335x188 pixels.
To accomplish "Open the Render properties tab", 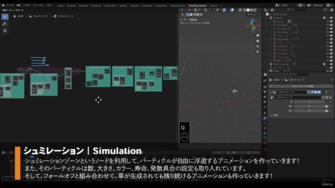I will click(265, 87).
